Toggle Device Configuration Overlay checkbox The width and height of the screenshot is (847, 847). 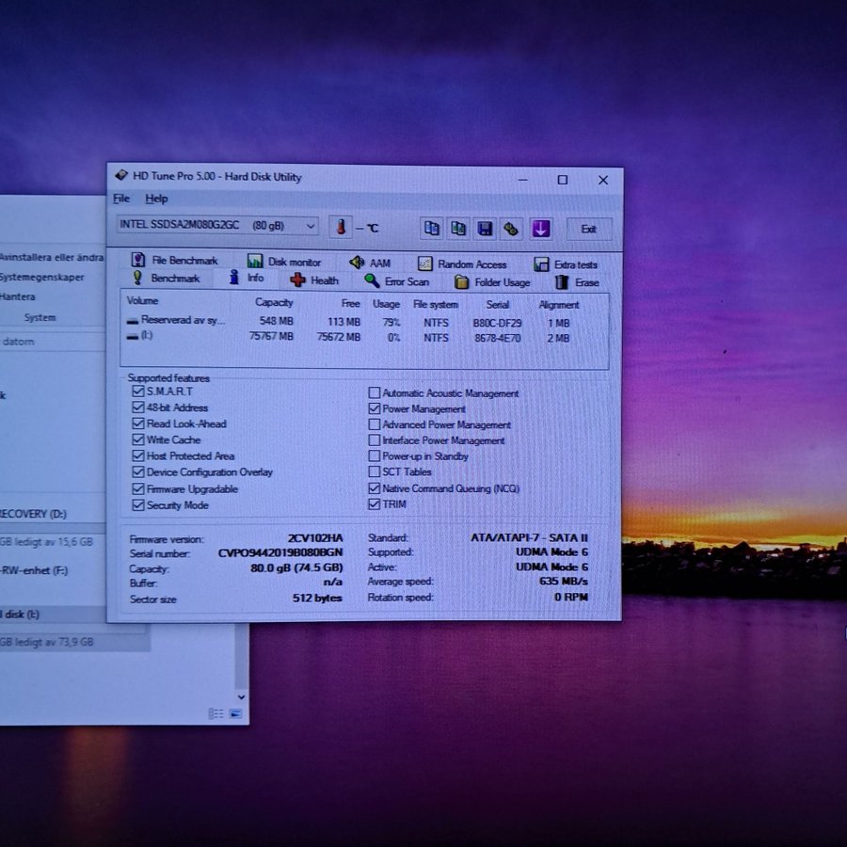pos(138,472)
